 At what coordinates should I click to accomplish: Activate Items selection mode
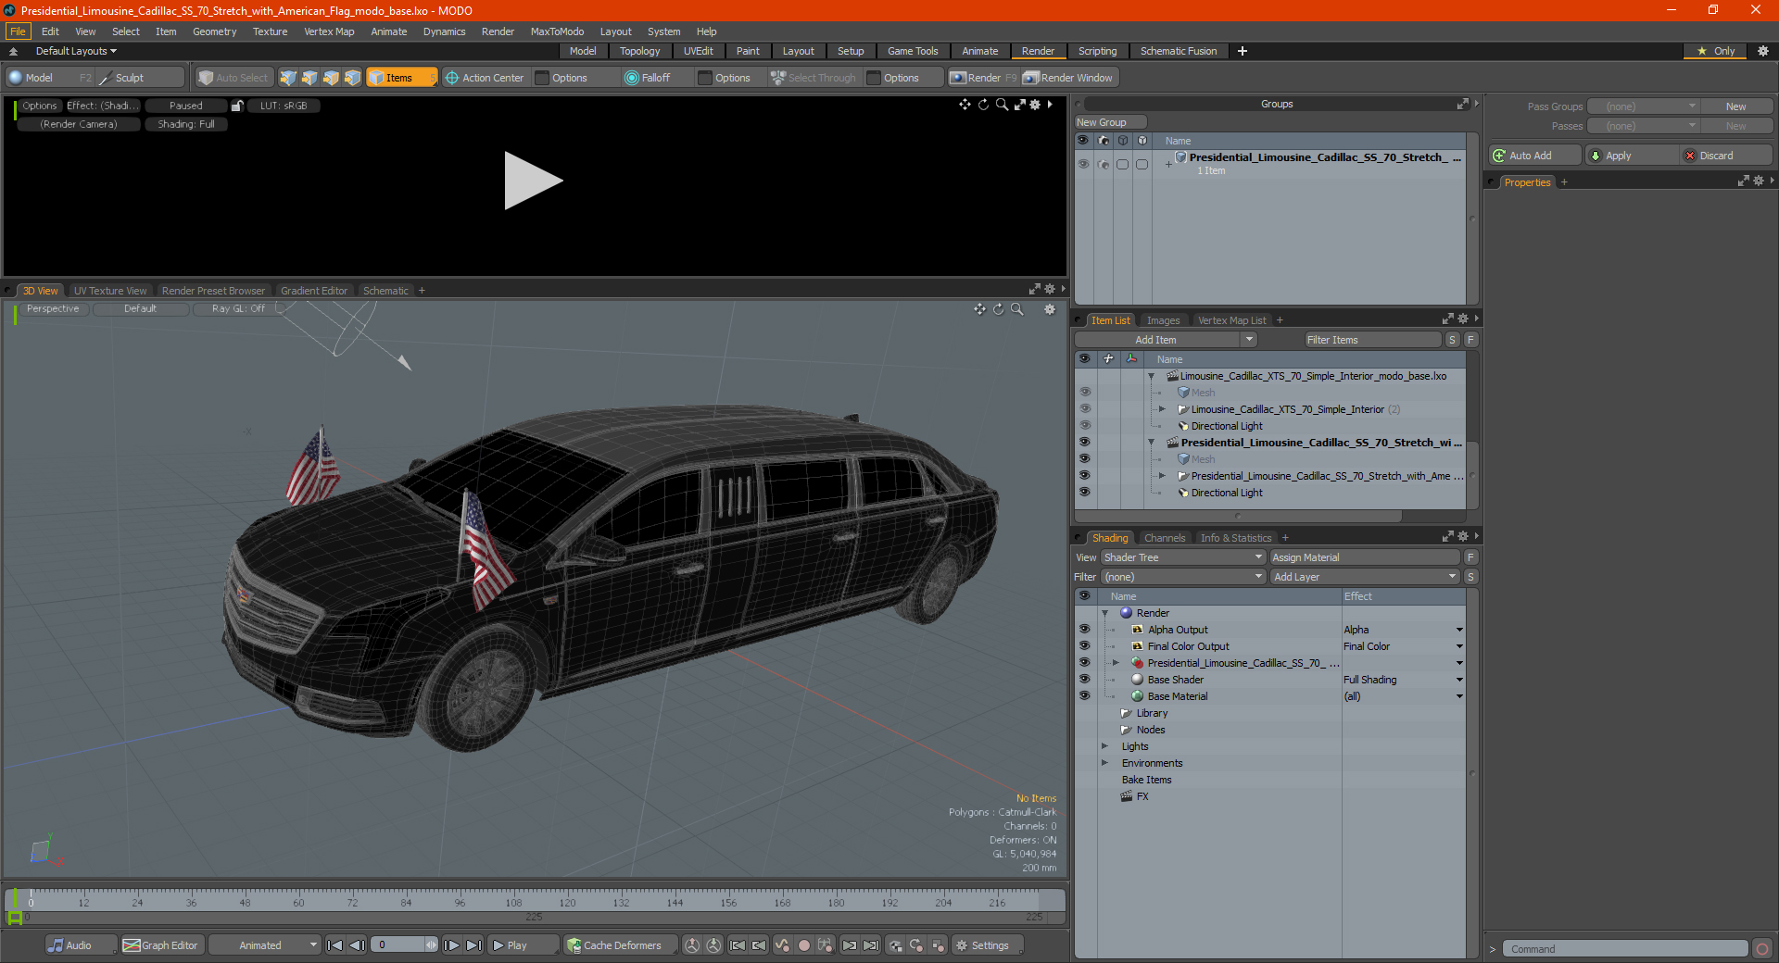tap(401, 78)
